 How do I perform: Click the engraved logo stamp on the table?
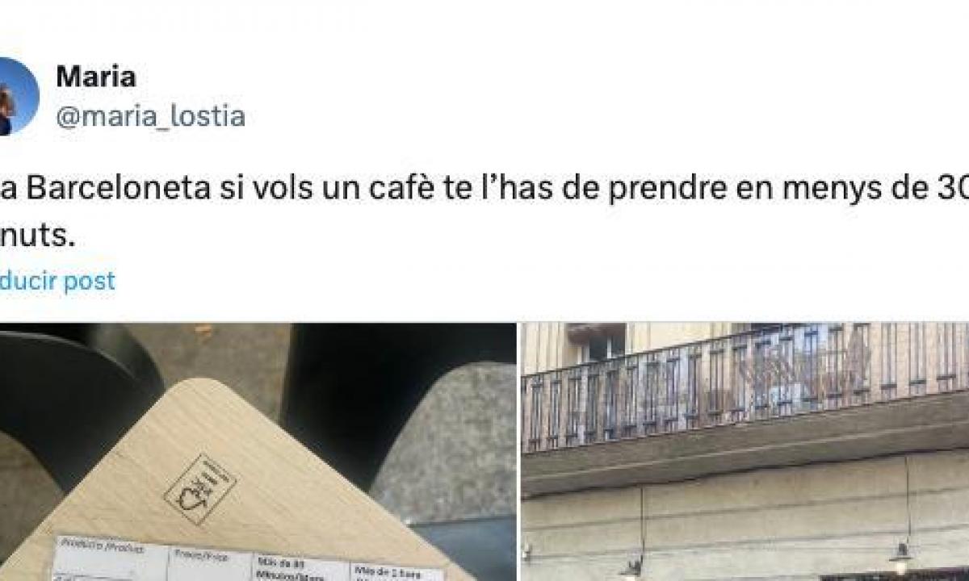(199, 489)
